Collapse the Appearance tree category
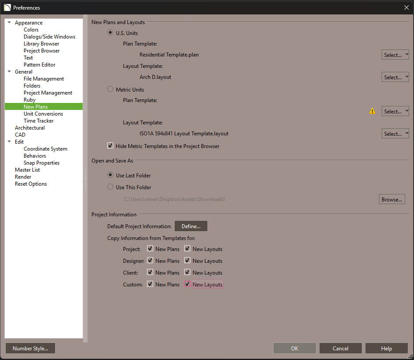The height and width of the screenshot is (360, 414). pyautogui.click(x=9, y=23)
